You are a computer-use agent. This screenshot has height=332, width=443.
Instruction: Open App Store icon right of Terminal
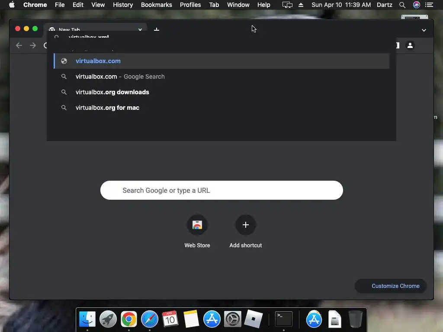coord(314,319)
